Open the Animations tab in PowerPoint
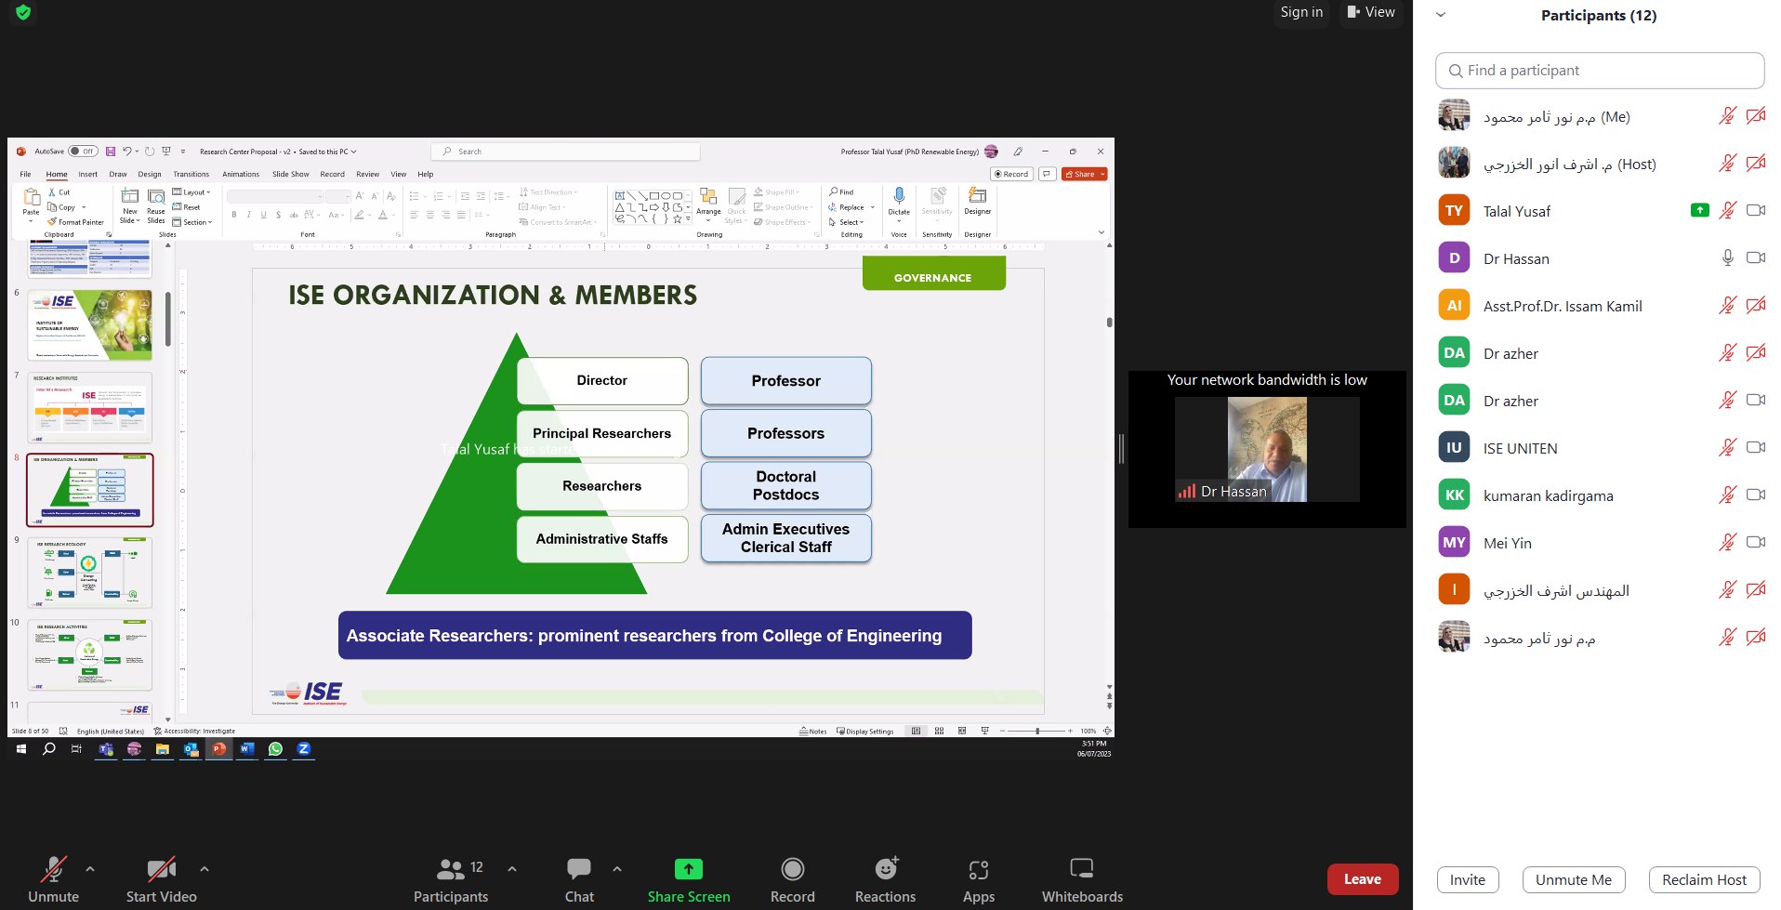This screenshot has height=910, width=1781. coord(241,174)
